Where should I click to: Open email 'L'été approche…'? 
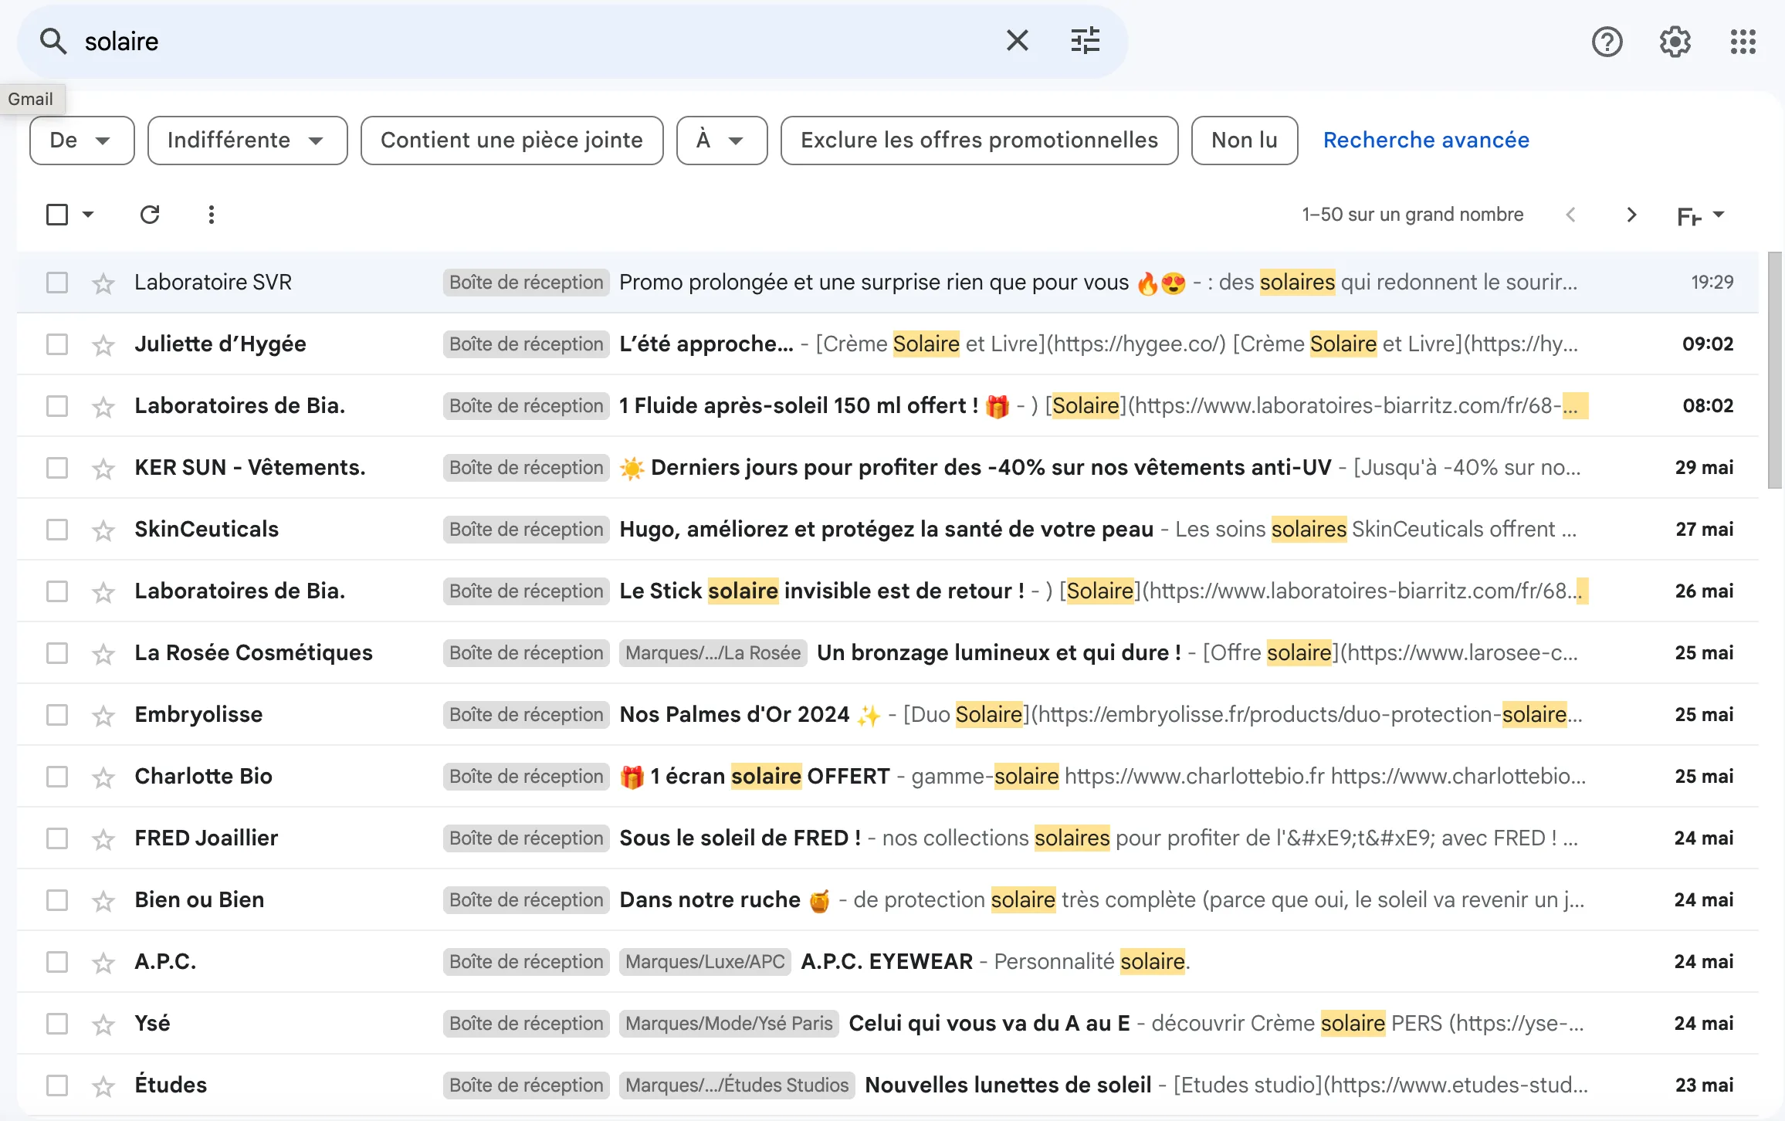pos(706,344)
